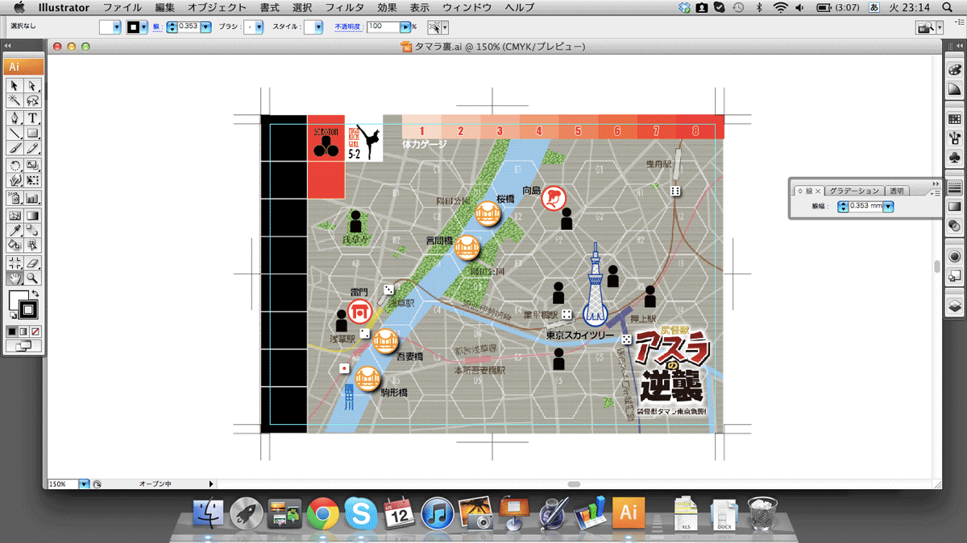967x543 pixels.
Task: Pick the Type tool
Action: (x=32, y=118)
